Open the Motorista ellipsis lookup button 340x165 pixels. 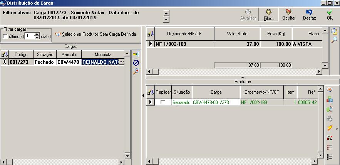point(122,62)
